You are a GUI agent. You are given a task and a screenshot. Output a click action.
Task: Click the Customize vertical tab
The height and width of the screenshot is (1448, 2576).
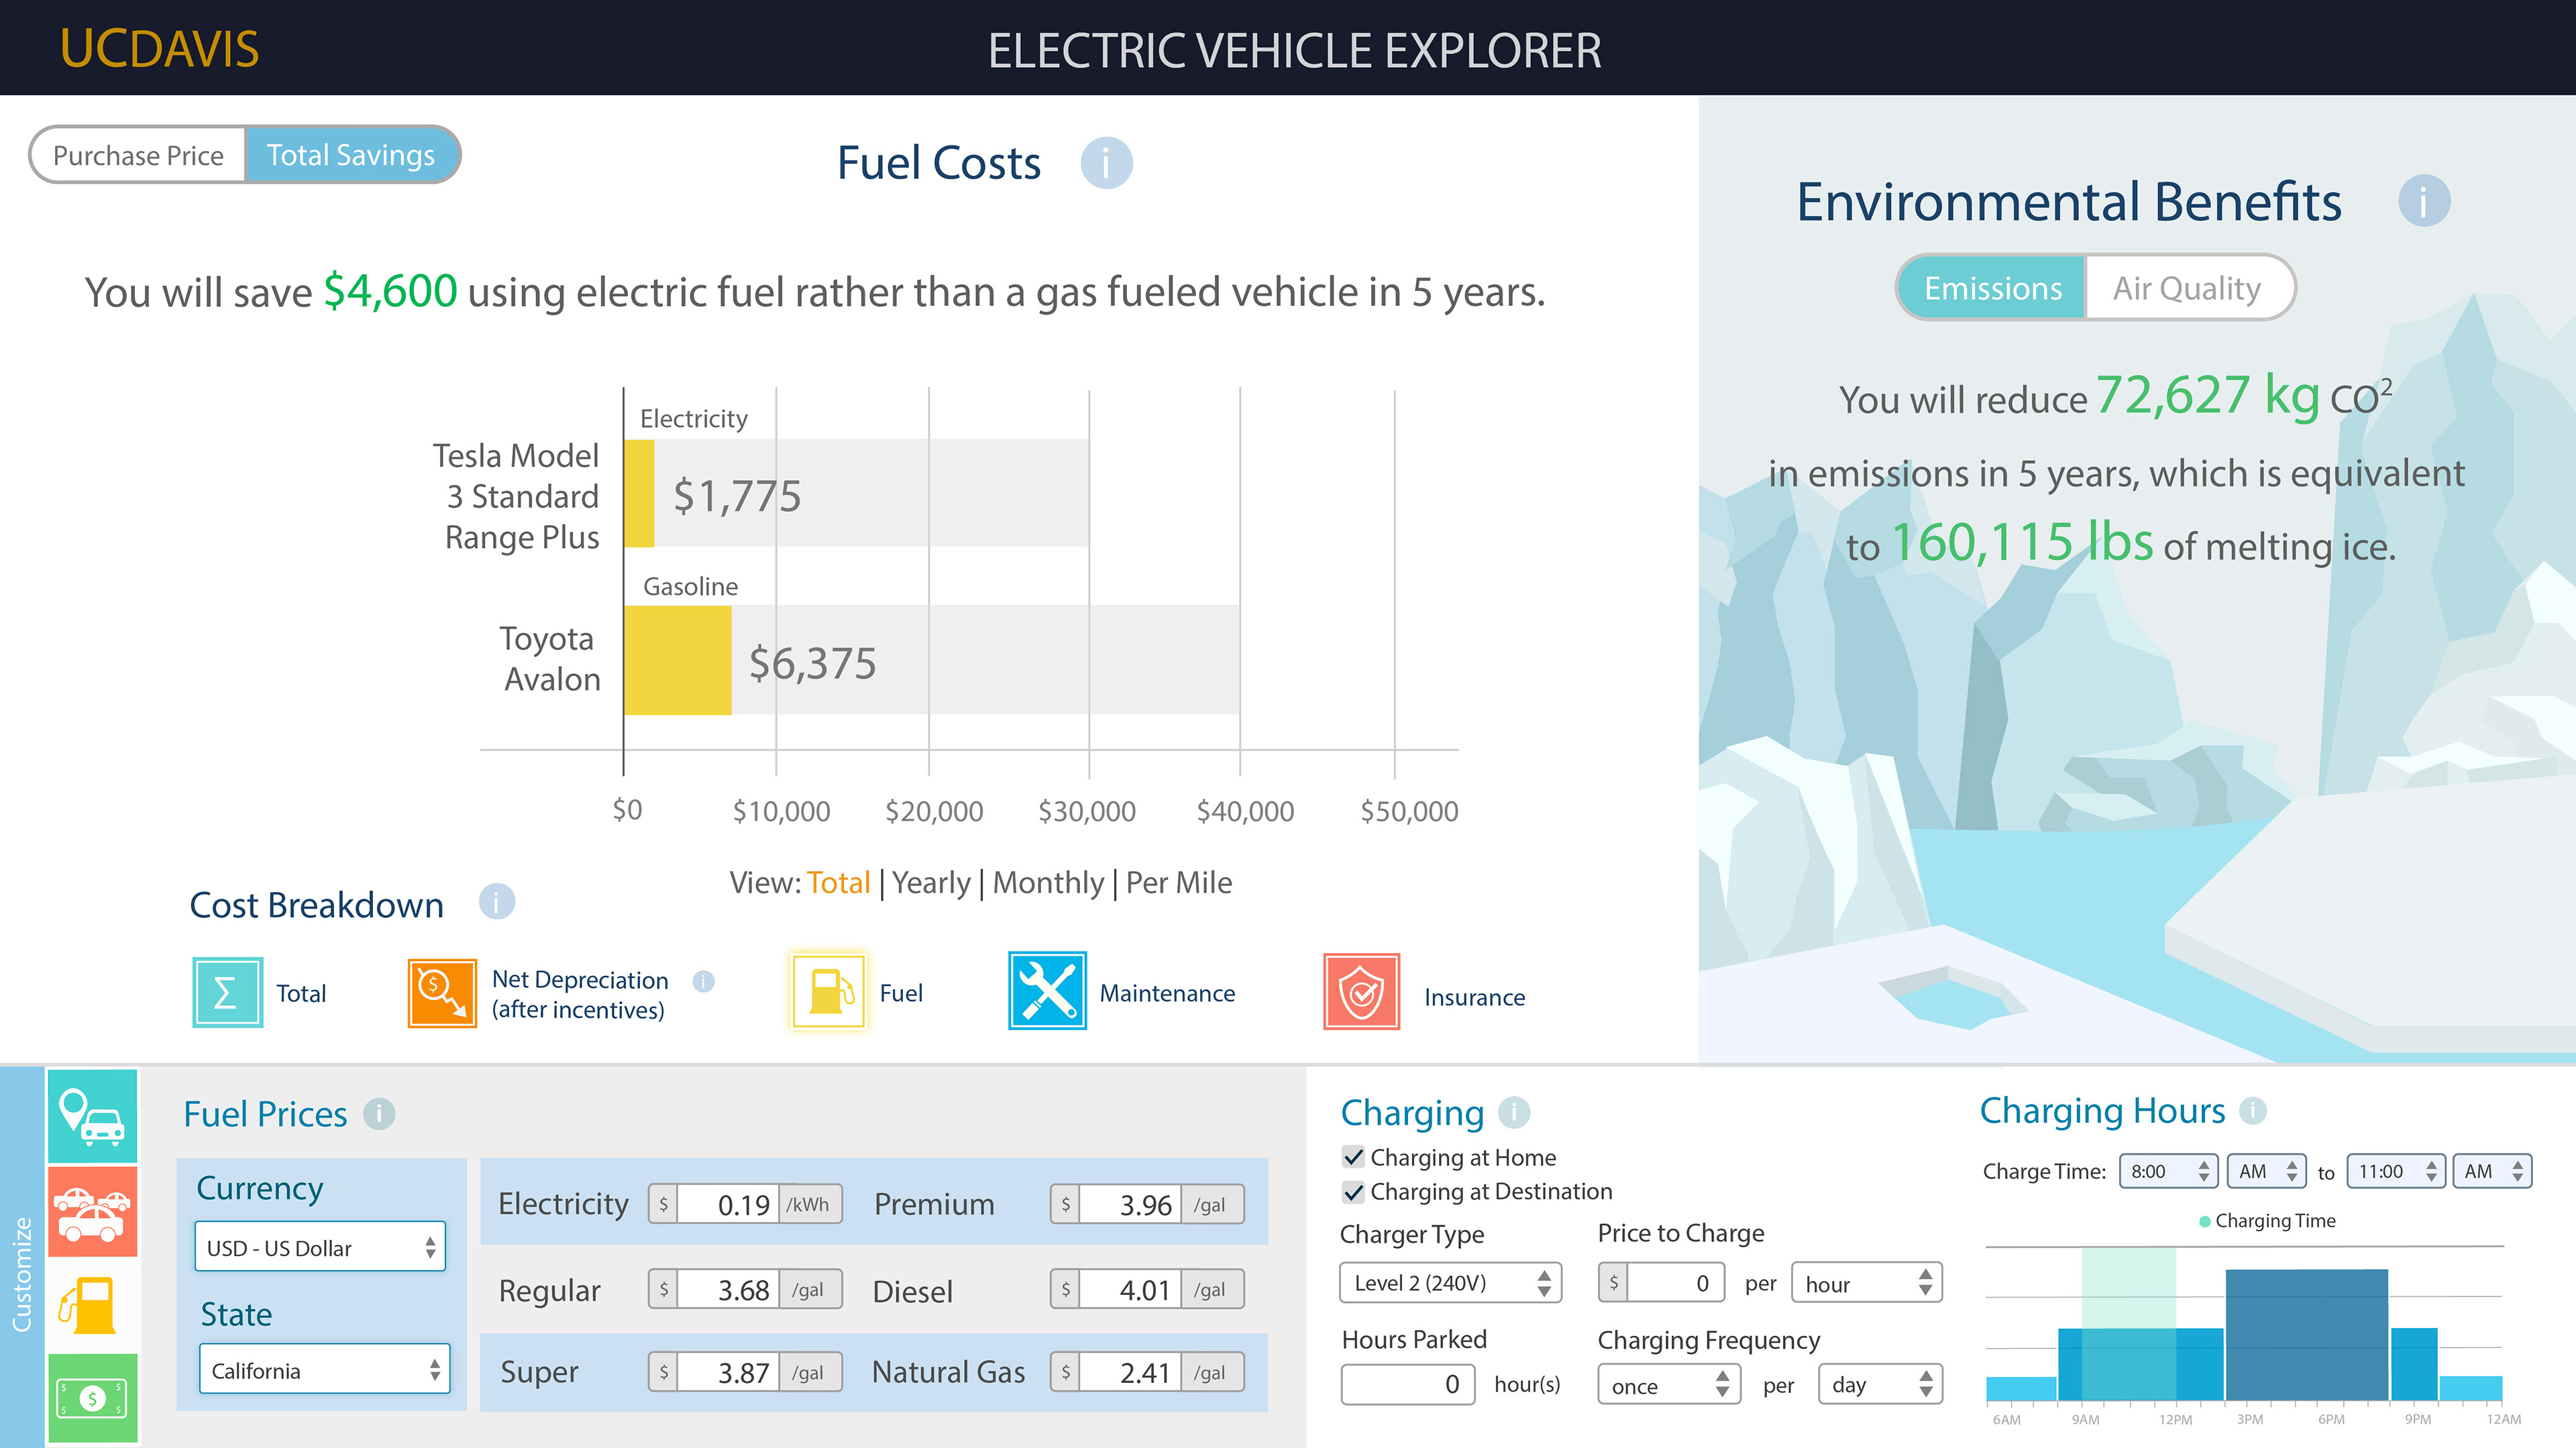click(22, 1275)
